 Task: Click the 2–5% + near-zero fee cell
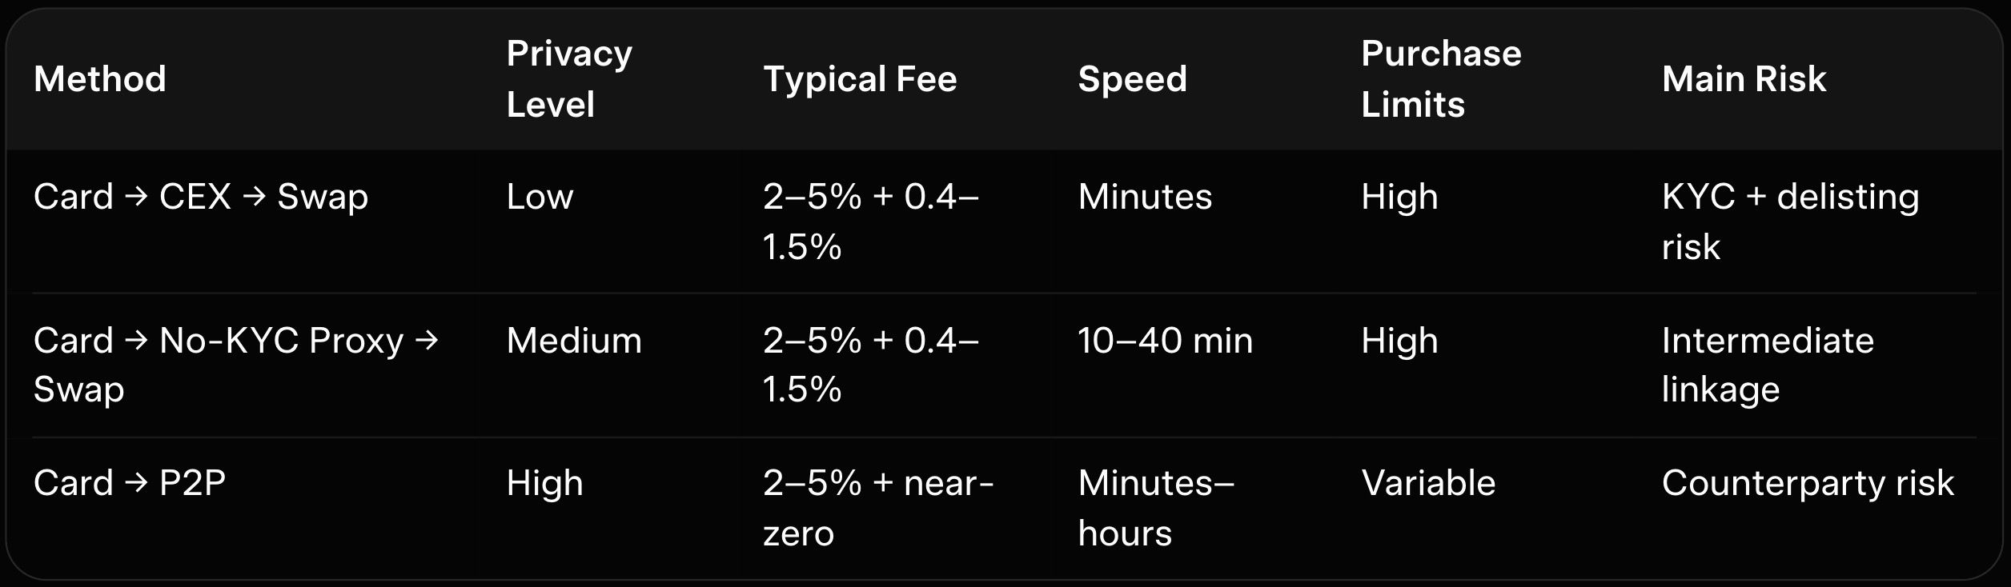coord(877,508)
